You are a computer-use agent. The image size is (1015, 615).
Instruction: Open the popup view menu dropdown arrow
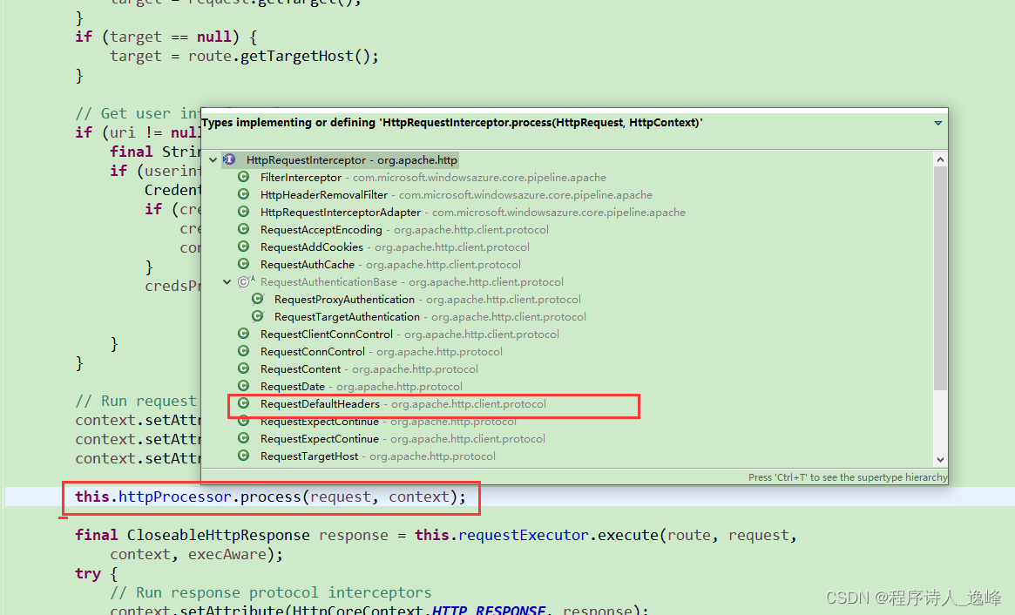point(938,122)
